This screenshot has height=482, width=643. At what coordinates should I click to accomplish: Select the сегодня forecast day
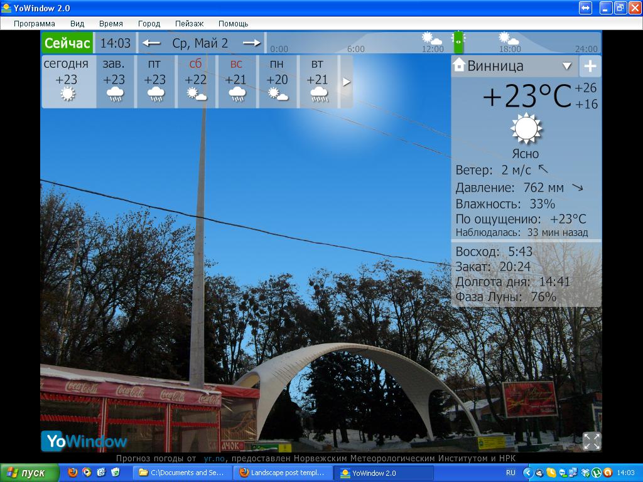pos(67,82)
